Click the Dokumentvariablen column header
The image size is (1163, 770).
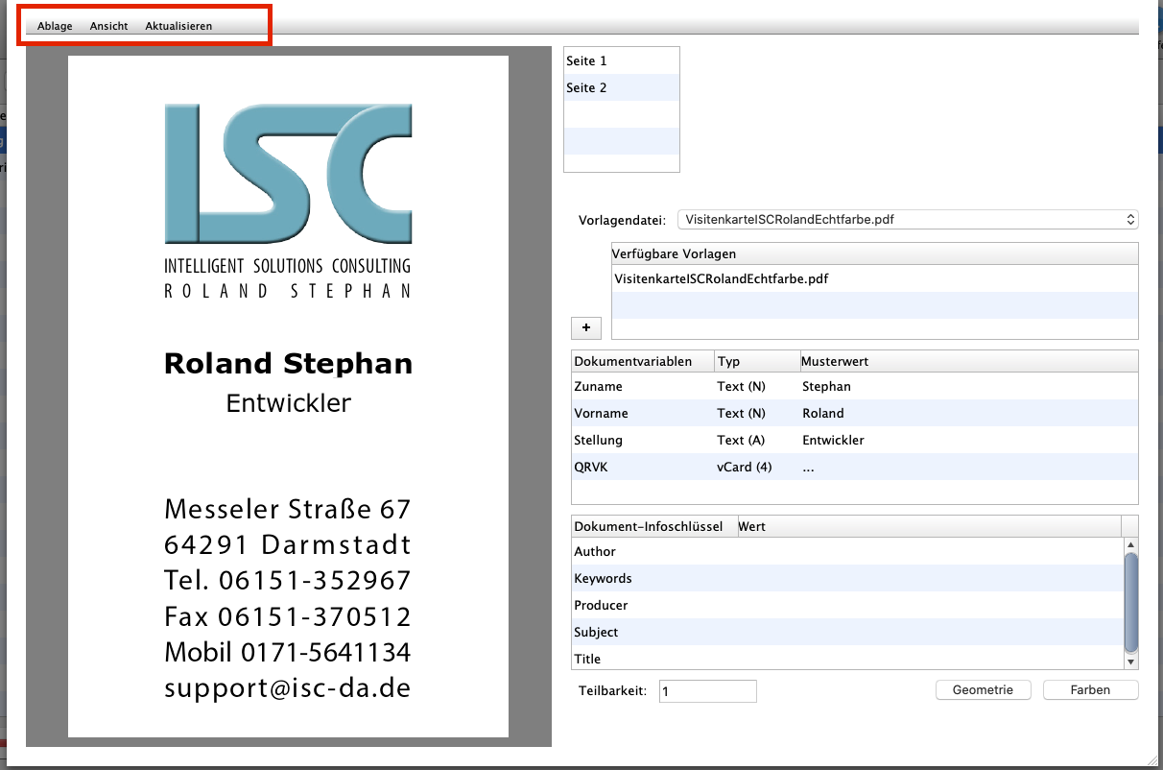pos(643,361)
